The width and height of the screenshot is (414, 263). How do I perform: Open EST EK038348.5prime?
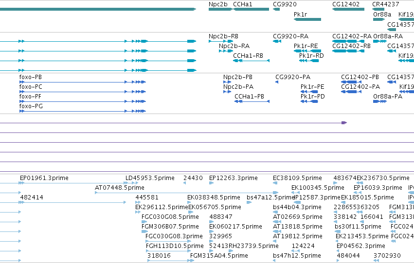tap(214, 197)
